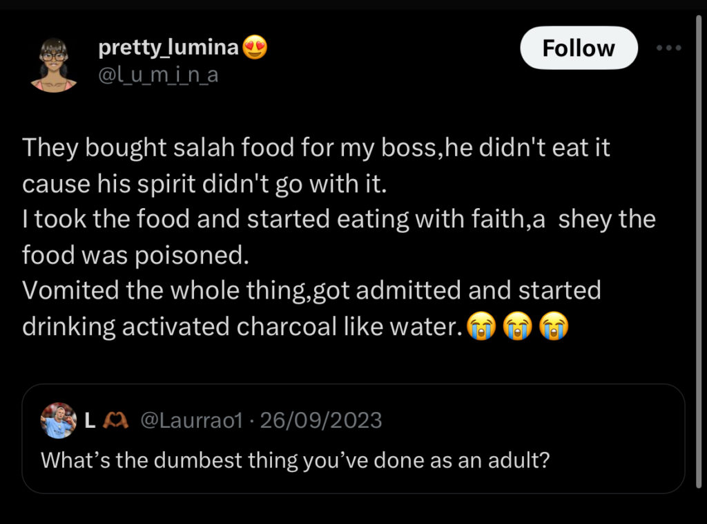
Task: Open the avatar in the quoted tweet
Action: tap(58, 420)
